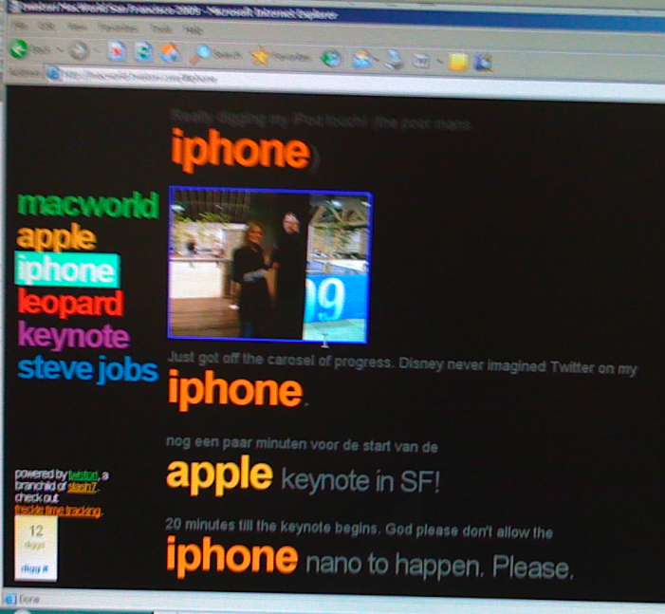Click the grey Forward arrow button
Screen dimensions: 665x614
[x=79, y=51]
